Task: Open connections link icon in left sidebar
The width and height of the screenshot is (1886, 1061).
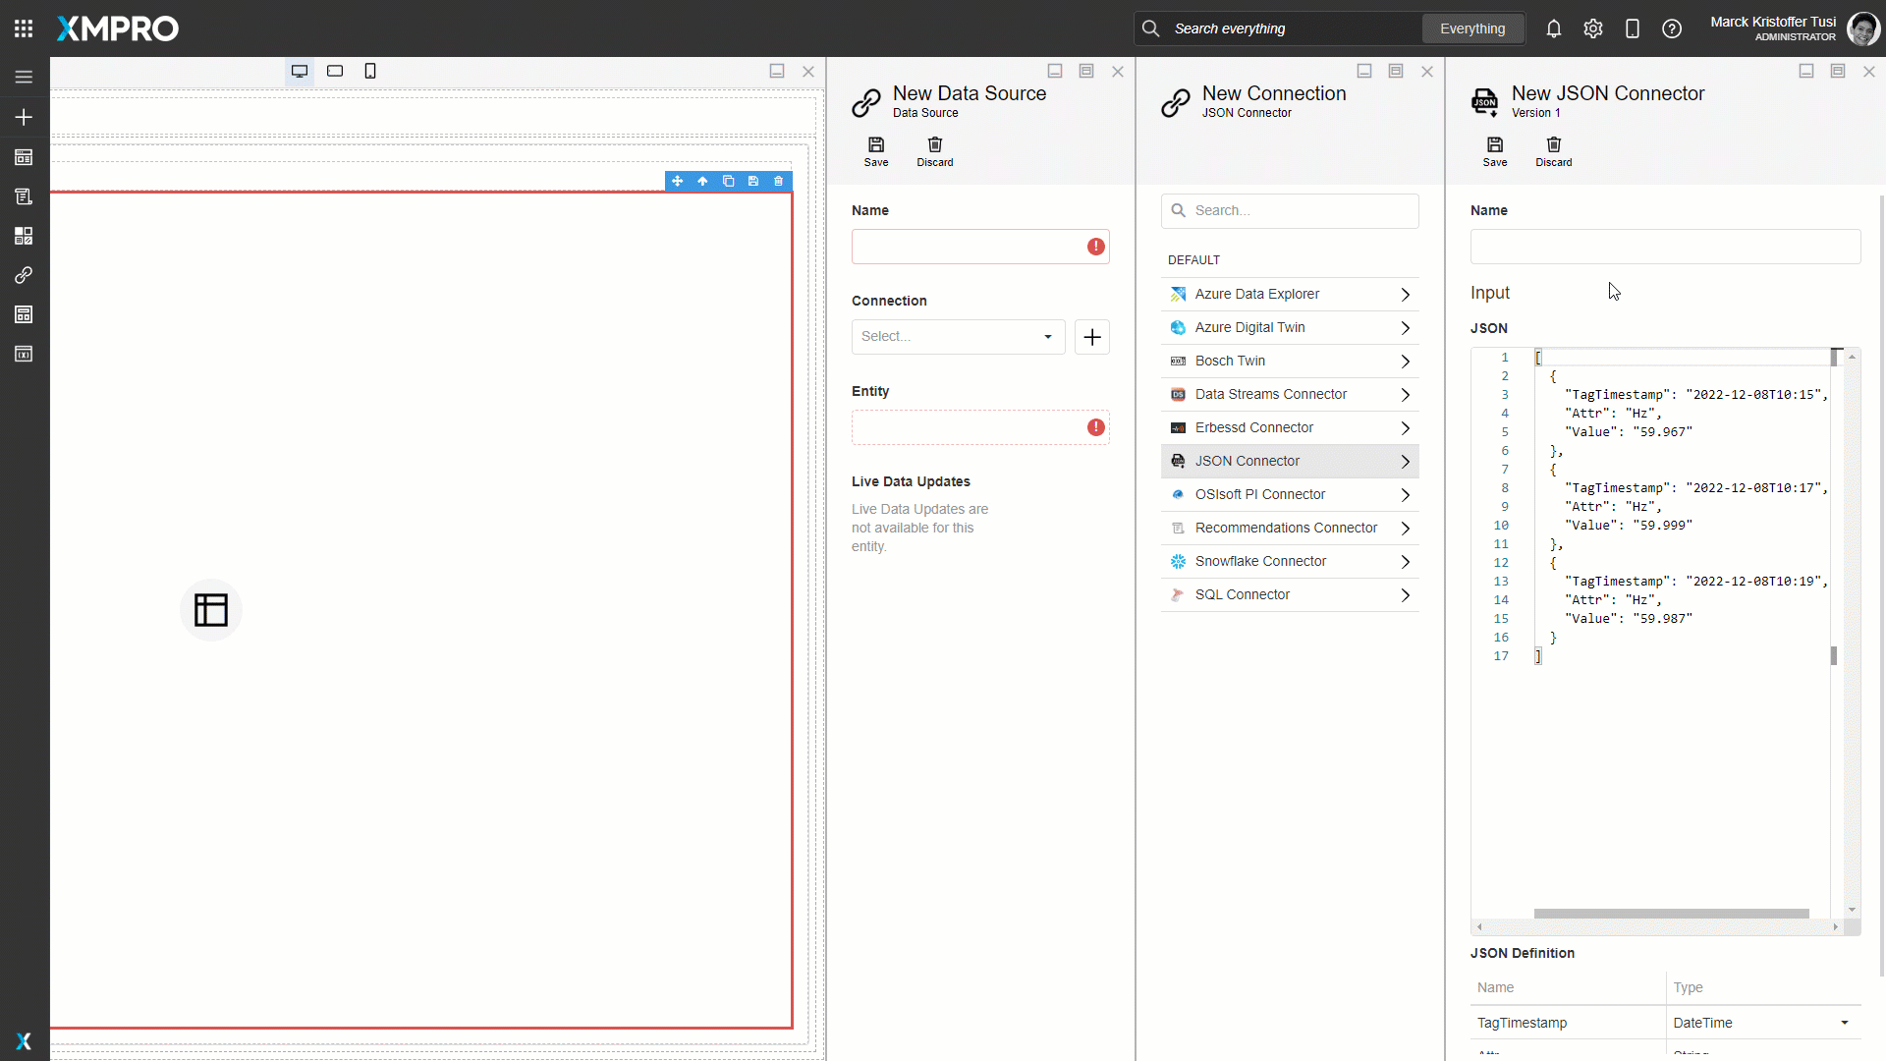Action: [24, 275]
